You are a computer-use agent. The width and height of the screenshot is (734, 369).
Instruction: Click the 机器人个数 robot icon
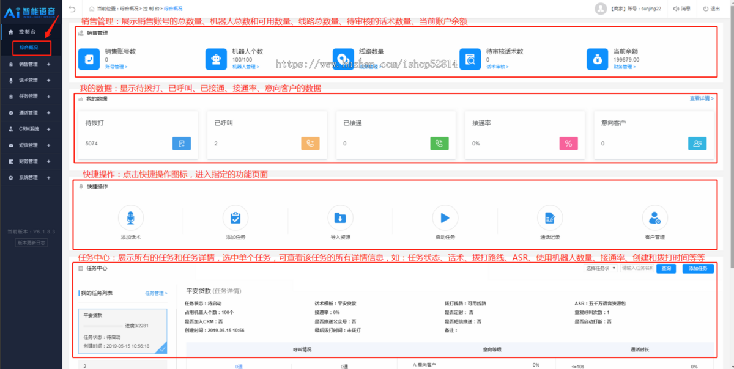(215, 59)
